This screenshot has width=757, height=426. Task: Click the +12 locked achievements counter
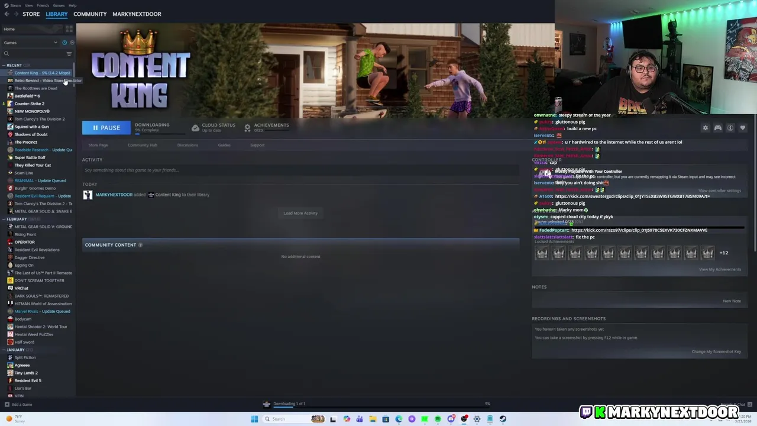(724, 253)
